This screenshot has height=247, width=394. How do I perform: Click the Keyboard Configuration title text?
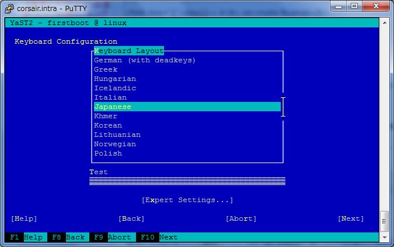point(66,41)
